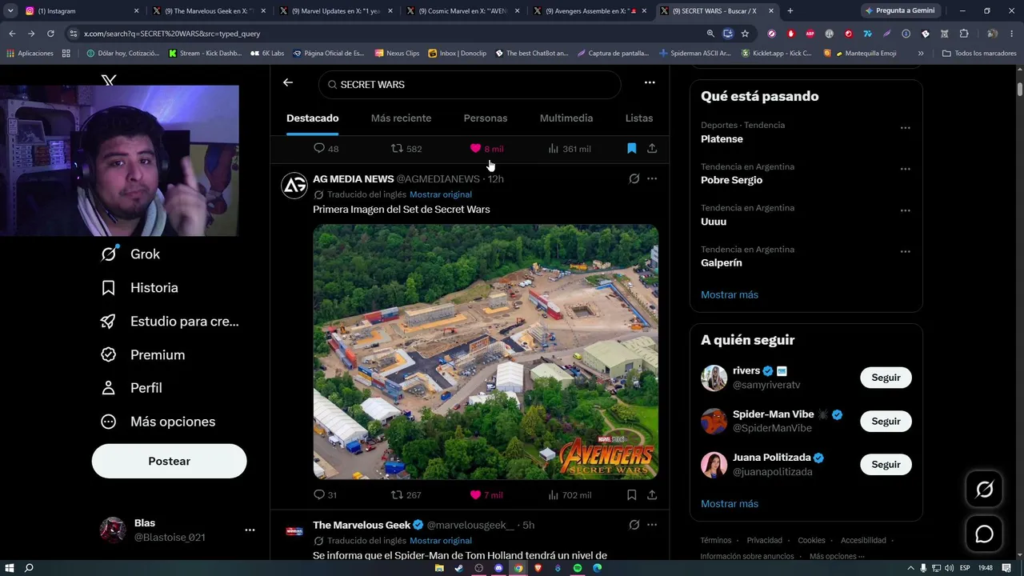Viewport: 1024px width, 576px height.
Task: Toggle like on the post with 8 mil likes
Action: tap(486, 149)
